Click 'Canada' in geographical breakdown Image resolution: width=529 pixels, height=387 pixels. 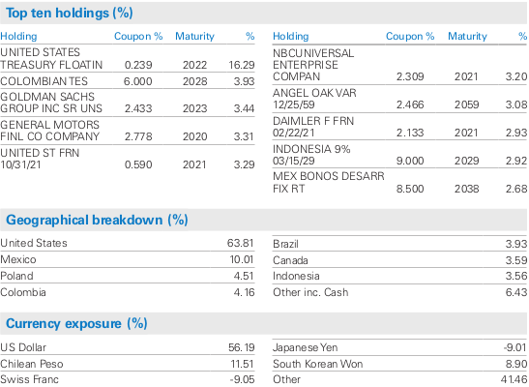click(x=290, y=260)
